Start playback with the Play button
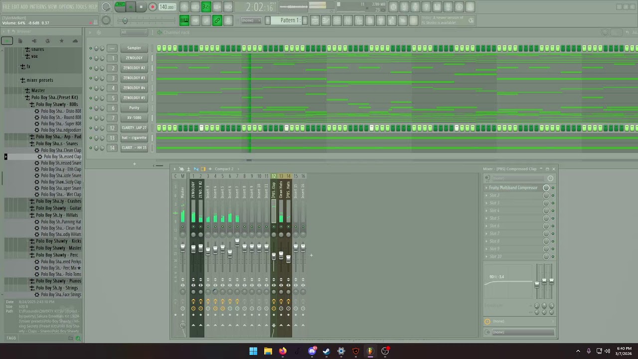This screenshot has height=359, width=638. coord(131,7)
